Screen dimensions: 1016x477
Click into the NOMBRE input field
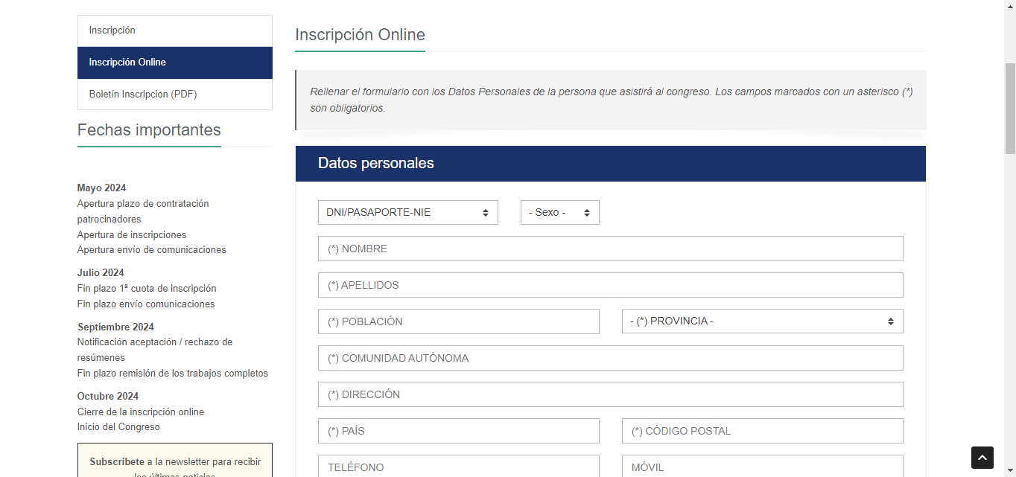[x=610, y=249]
